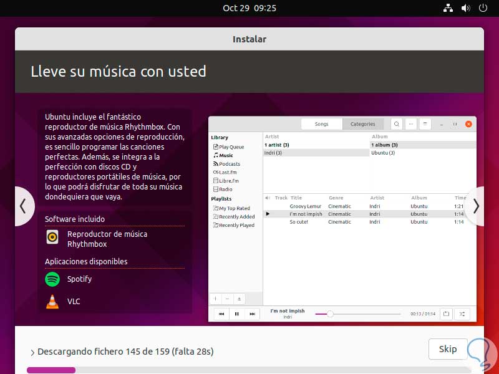The height and width of the screenshot is (374, 499).
Task: Advance to the next installer slide
Action: click(475, 206)
